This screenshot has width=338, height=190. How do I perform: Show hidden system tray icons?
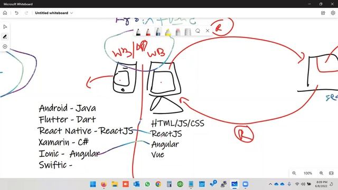click(x=270, y=184)
